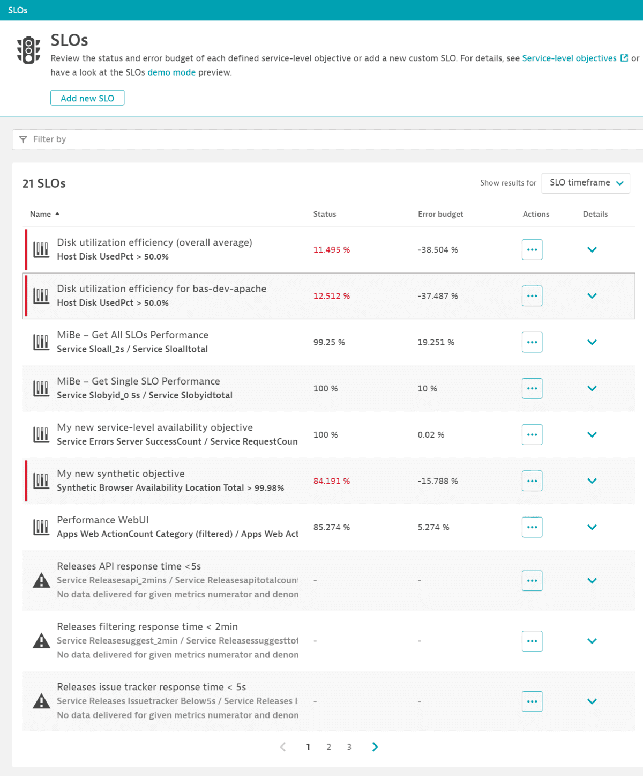Go to page 3 of SLO list
Screen dimensions: 643x776
pos(349,747)
